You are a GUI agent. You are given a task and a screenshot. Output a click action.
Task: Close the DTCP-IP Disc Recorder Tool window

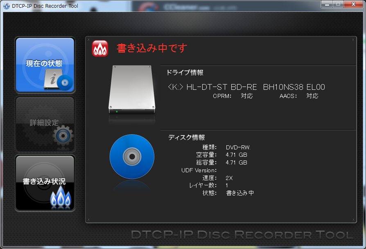[x=353, y=4]
